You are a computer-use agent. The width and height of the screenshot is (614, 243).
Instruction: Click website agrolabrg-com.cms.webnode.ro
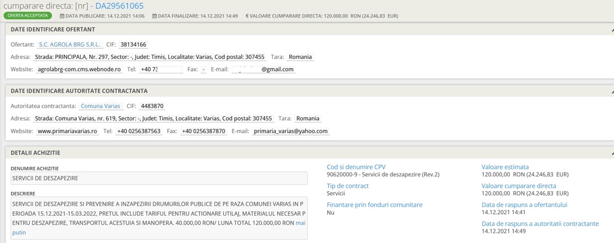79,69
